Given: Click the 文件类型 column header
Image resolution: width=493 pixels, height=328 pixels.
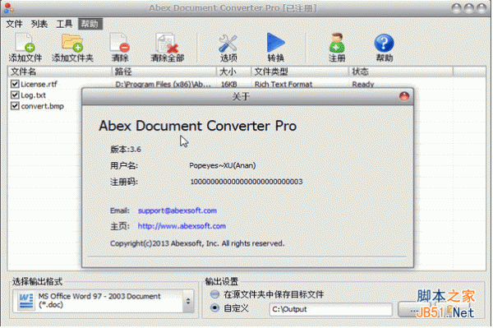Looking at the screenshot, I should click(300, 72).
